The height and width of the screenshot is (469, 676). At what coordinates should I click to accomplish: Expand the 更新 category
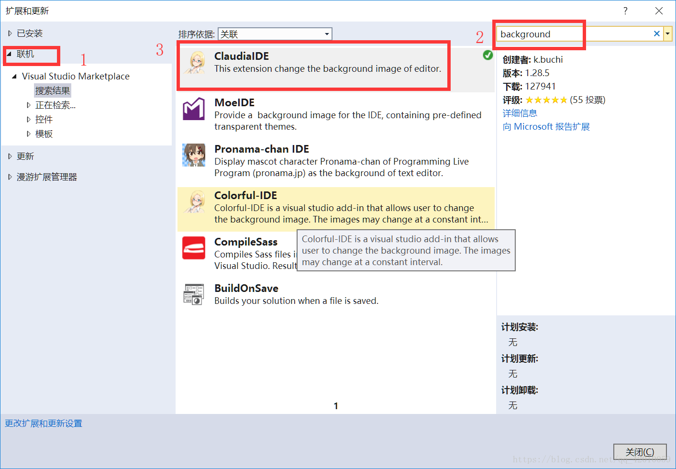click(x=10, y=156)
